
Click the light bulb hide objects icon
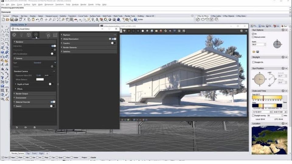(93, 19)
